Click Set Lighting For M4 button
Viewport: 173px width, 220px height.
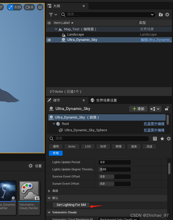click(71, 205)
